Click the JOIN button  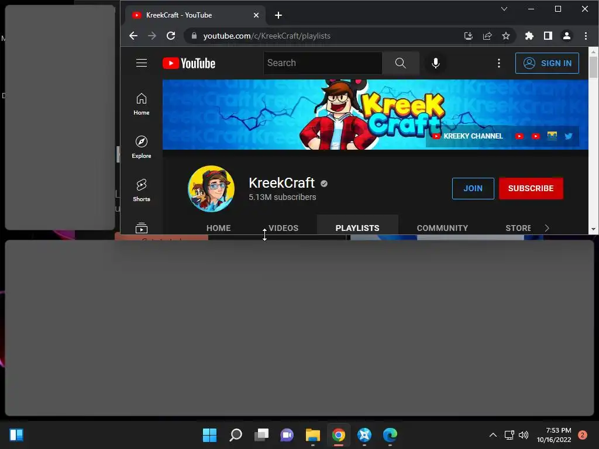coord(473,188)
